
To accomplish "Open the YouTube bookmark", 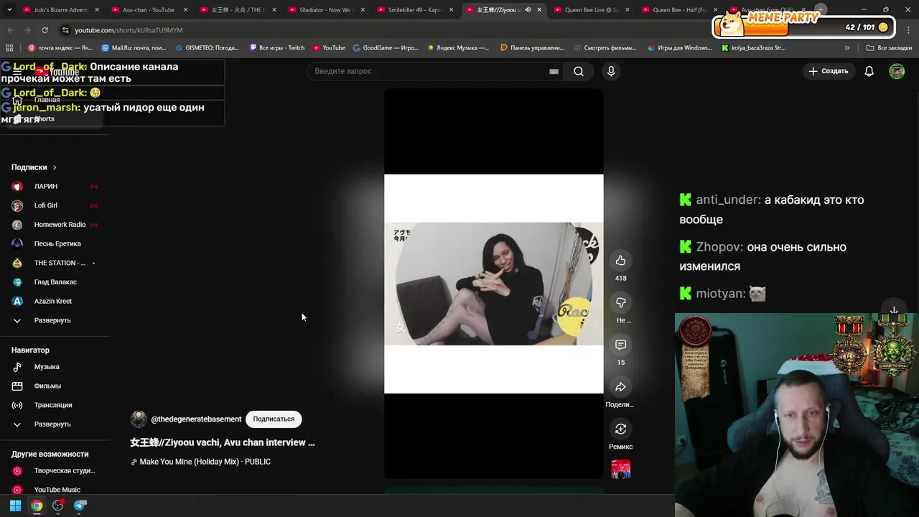I will click(329, 48).
